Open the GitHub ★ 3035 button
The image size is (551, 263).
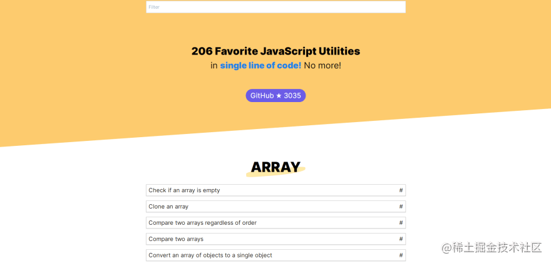pyautogui.click(x=275, y=96)
